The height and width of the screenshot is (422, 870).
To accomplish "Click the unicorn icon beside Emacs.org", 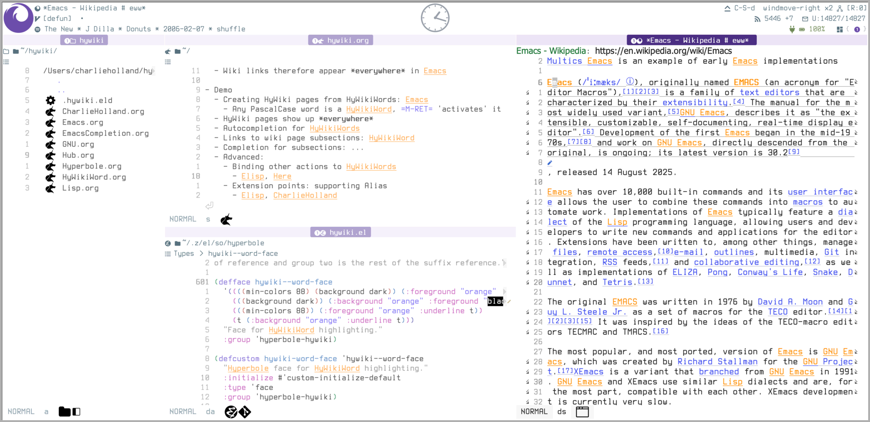I will coord(51,122).
